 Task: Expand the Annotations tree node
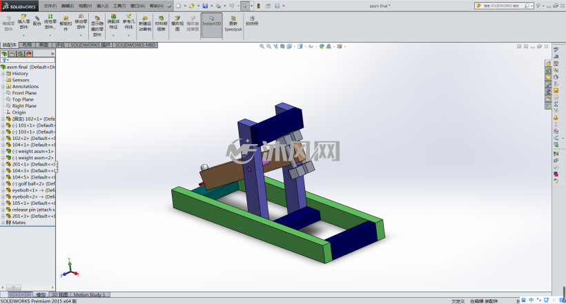[x=3, y=87]
